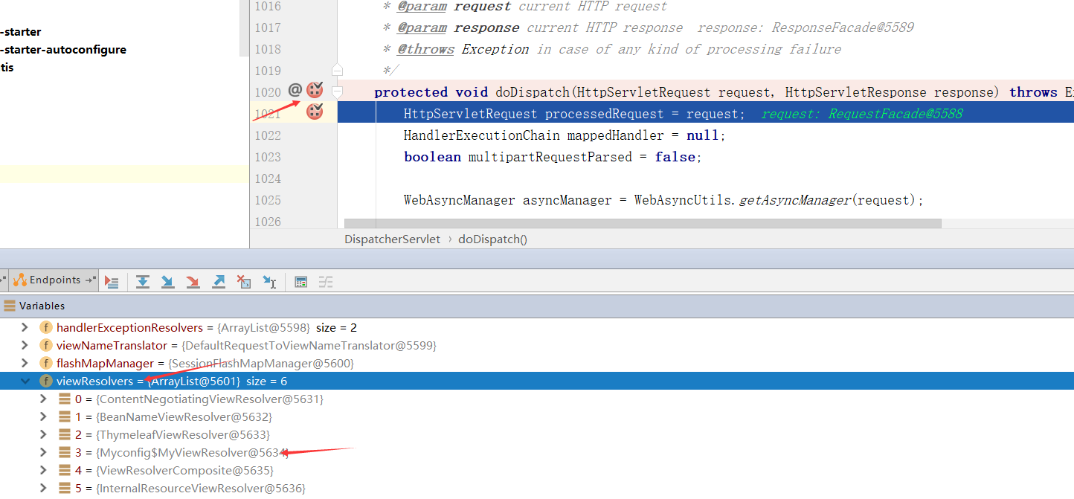Expand element 1 BeanNameViewResolver

(44, 417)
